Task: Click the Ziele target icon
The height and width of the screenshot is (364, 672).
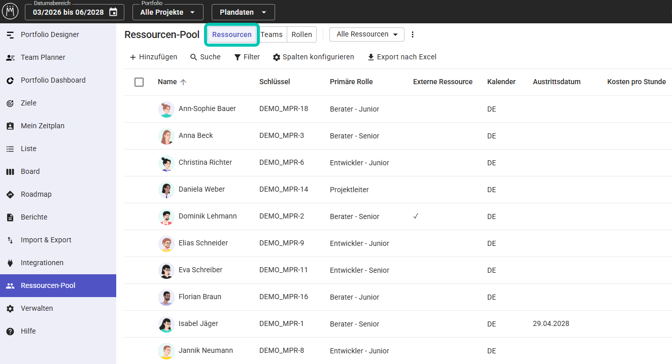Action: [10, 103]
